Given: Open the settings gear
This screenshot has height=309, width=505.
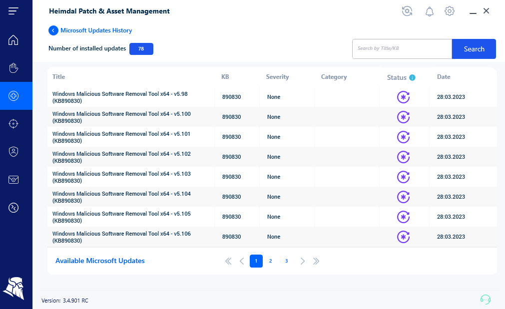Looking at the screenshot, I should (449, 11).
